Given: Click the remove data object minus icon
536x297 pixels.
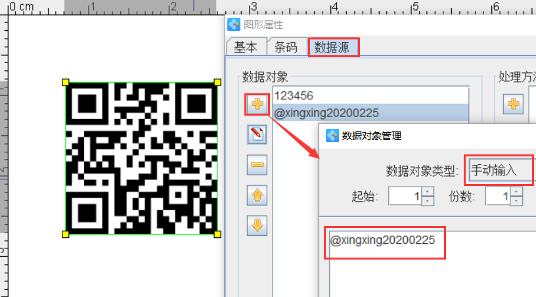Looking at the screenshot, I should point(257,165).
